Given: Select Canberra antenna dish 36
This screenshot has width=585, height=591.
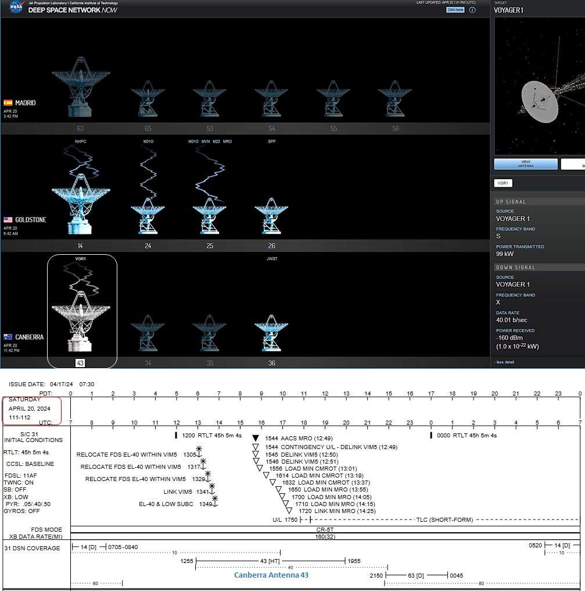Looking at the screenshot, I should (271, 333).
